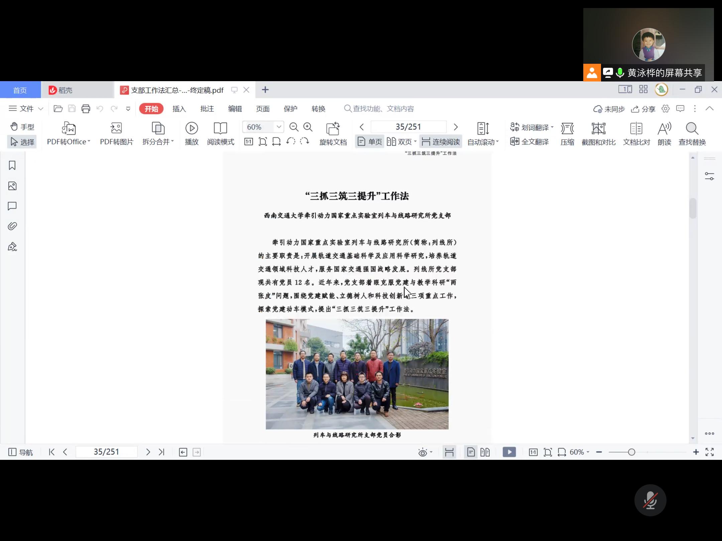
Task: Open the attachments paperclip sidebar icon
Action: [12, 226]
